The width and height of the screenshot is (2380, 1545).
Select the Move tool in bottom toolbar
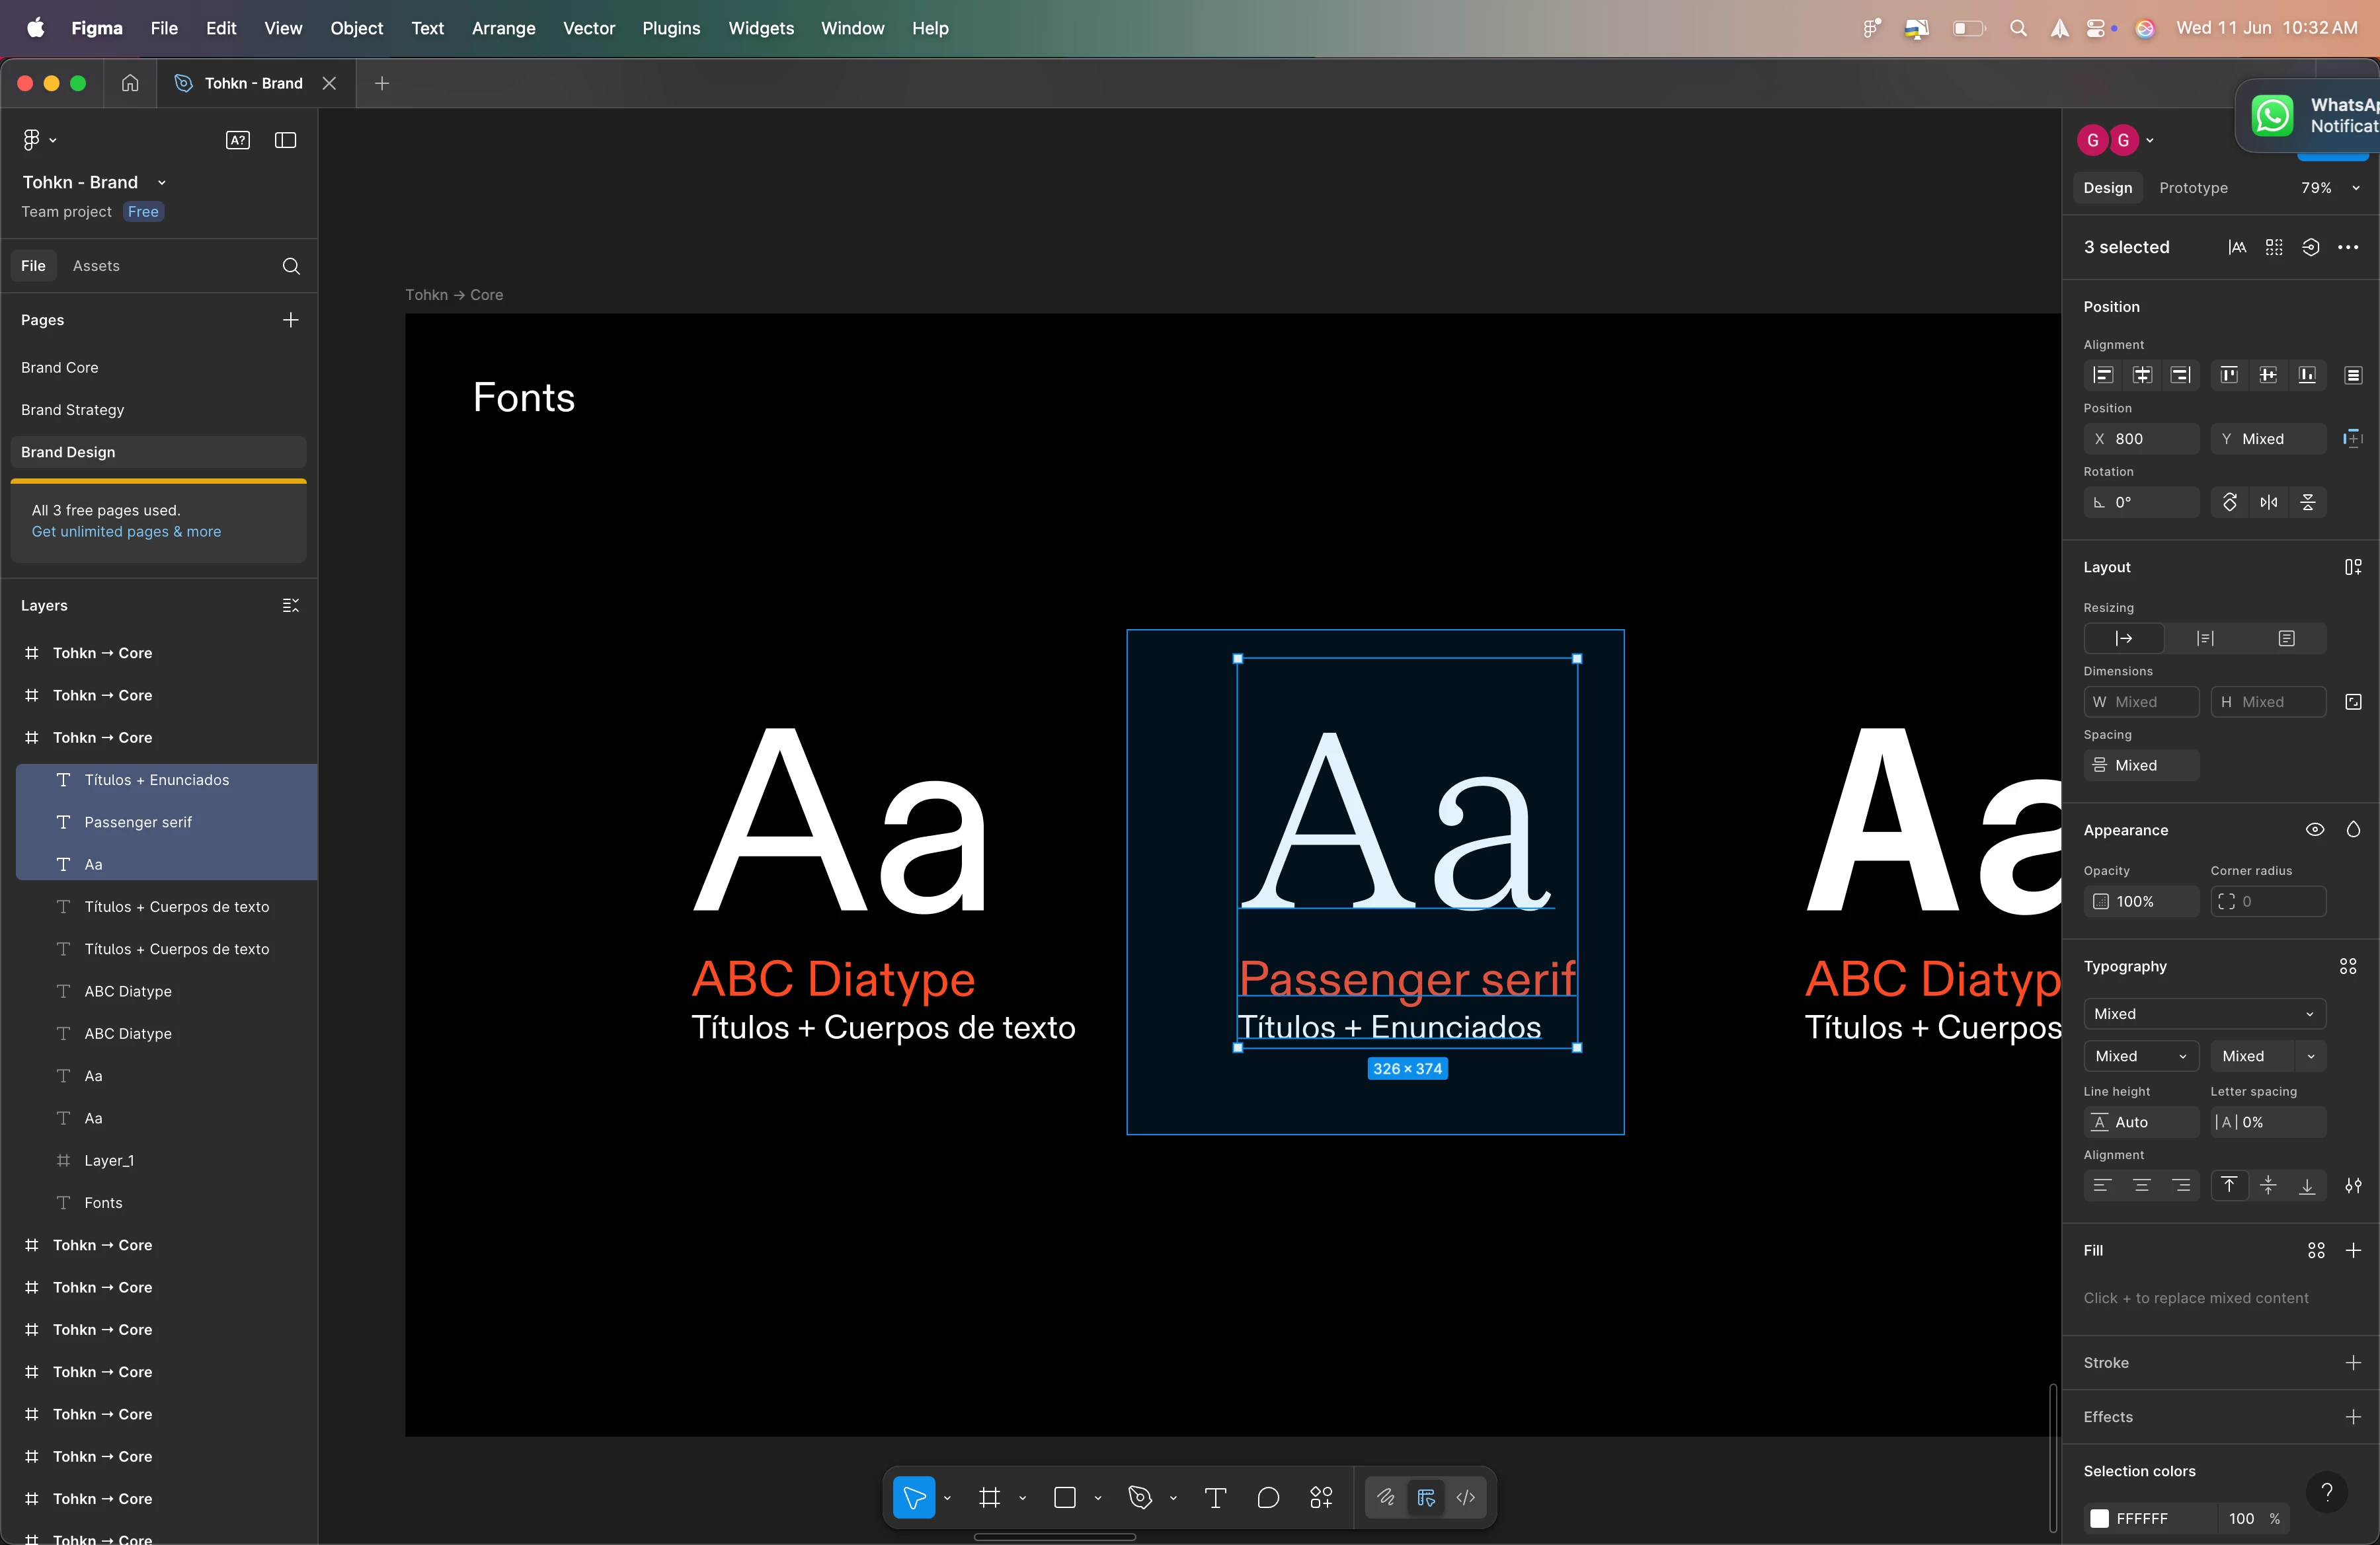[x=913, y=1497]
